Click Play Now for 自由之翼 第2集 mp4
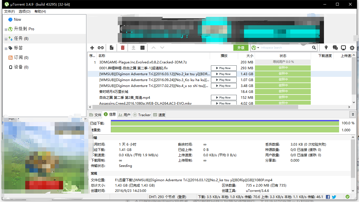The image size is (359, 202). tap(224, 98)
